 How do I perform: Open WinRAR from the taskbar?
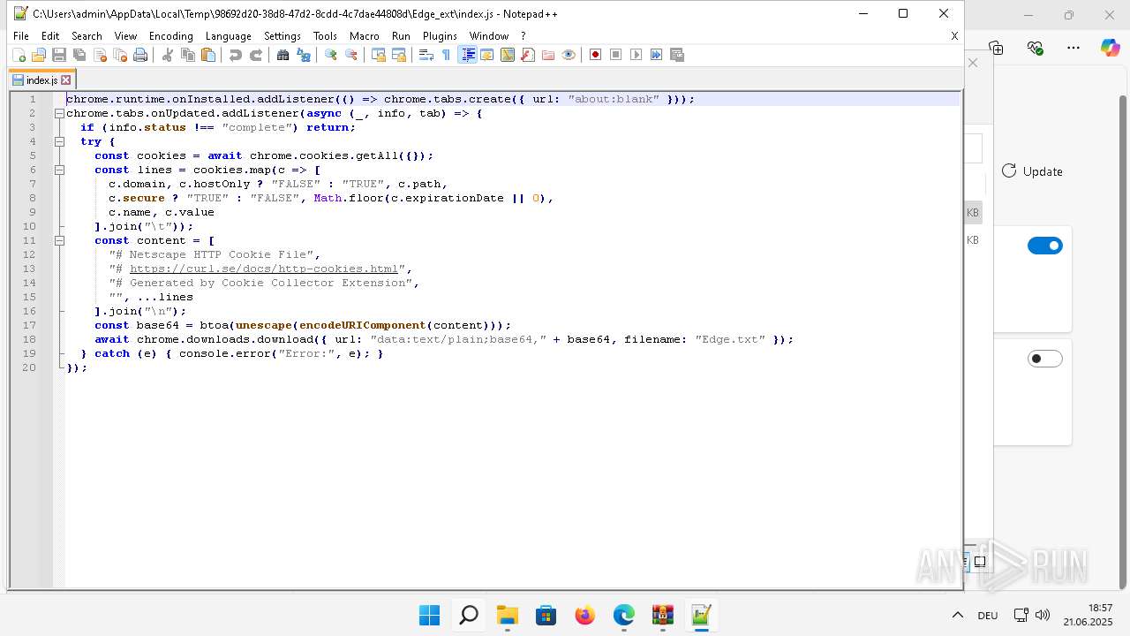pos(663,615)
